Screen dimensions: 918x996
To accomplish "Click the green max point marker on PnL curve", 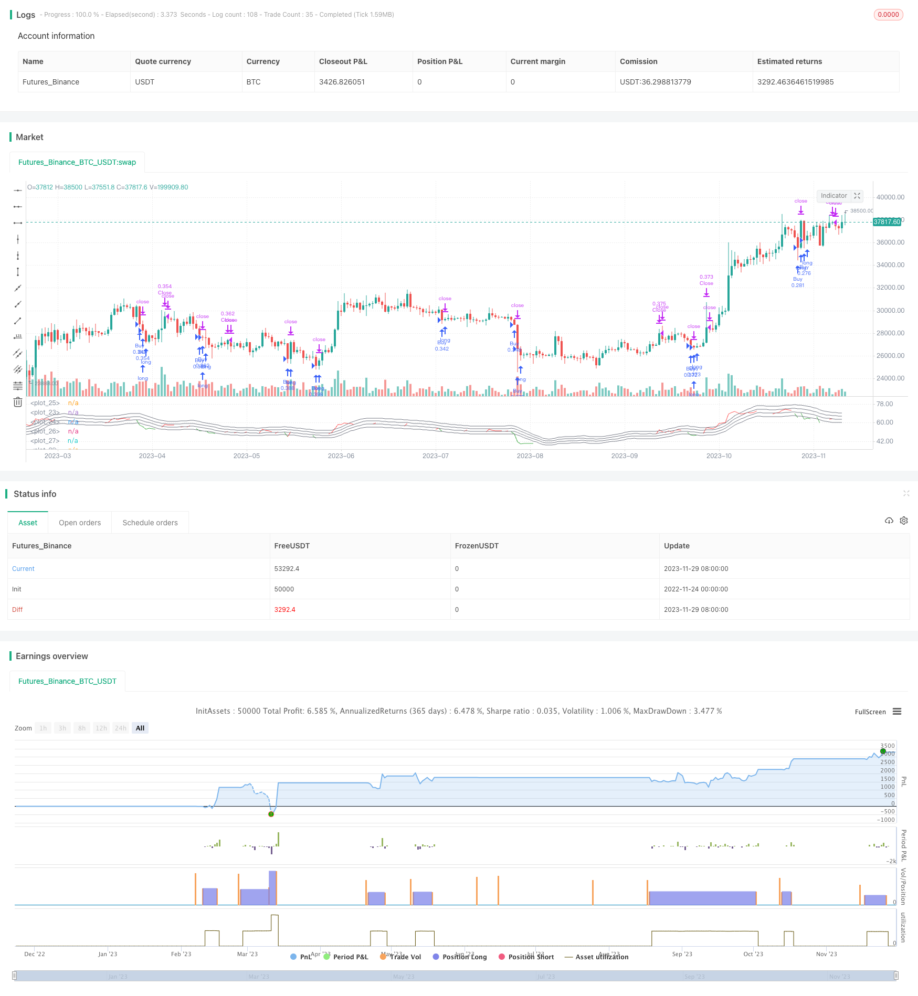I will coord(883,751).
